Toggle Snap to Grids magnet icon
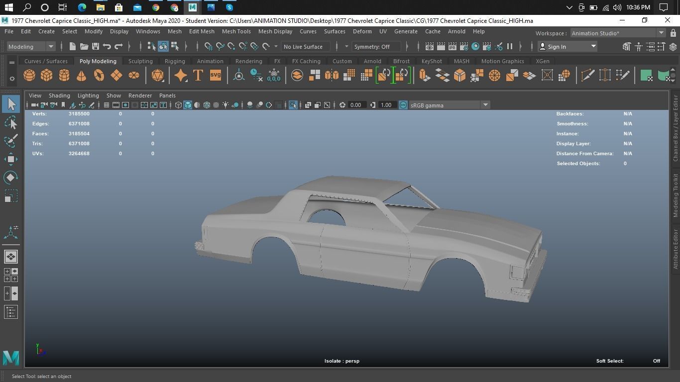 coord(209,46)
